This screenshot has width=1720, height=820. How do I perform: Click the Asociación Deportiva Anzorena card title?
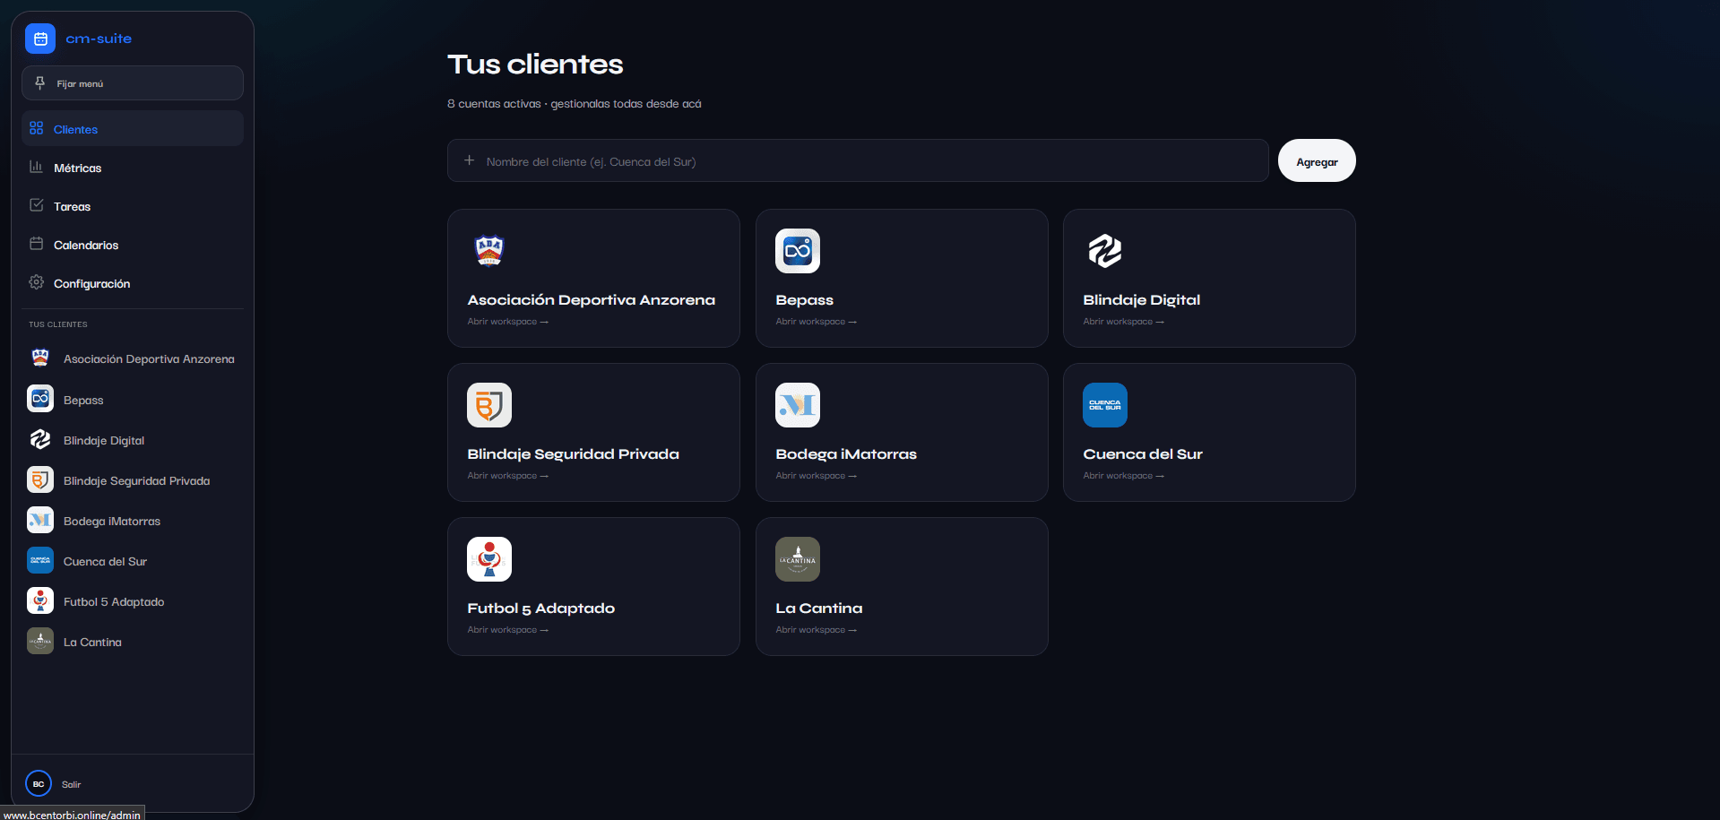click(x=591, y=299)
